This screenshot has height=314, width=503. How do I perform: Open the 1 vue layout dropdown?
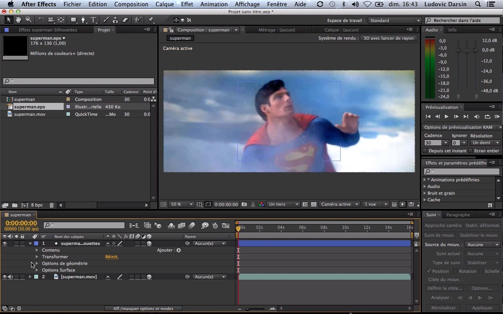(x=376, y=204)
